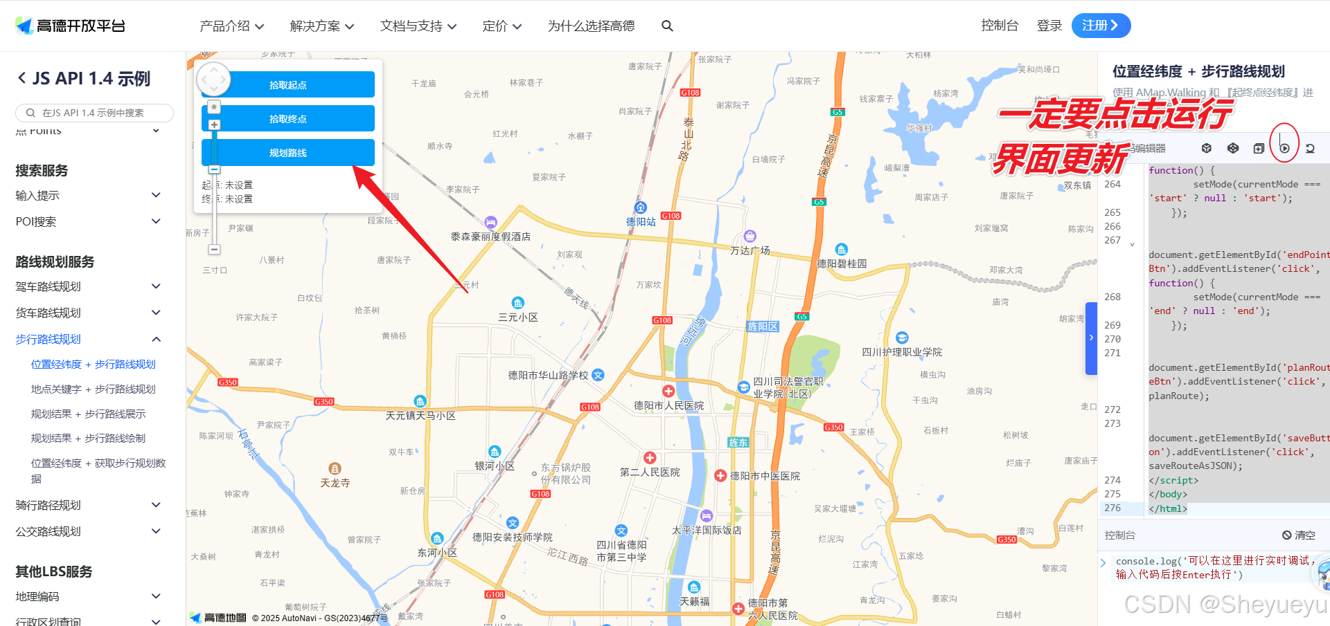Expand the 货车路线规划 section

point(157,313)
